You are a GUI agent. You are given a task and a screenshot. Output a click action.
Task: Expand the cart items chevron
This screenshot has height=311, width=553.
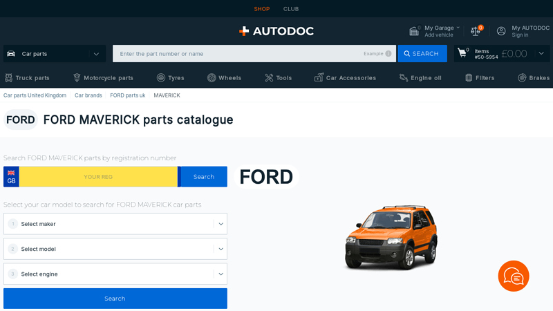click(541, 54)
